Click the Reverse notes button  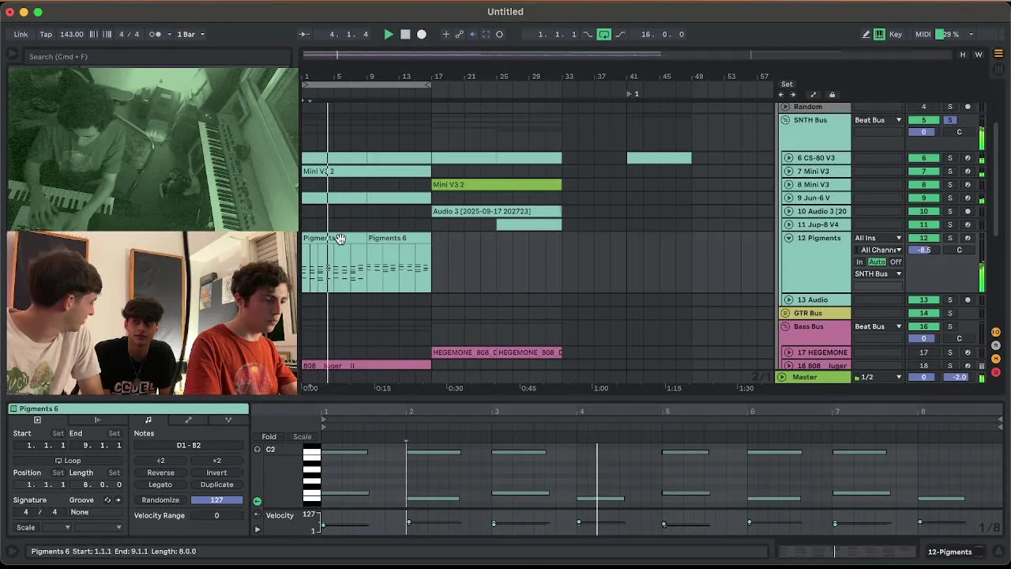[x=160, y=473]
